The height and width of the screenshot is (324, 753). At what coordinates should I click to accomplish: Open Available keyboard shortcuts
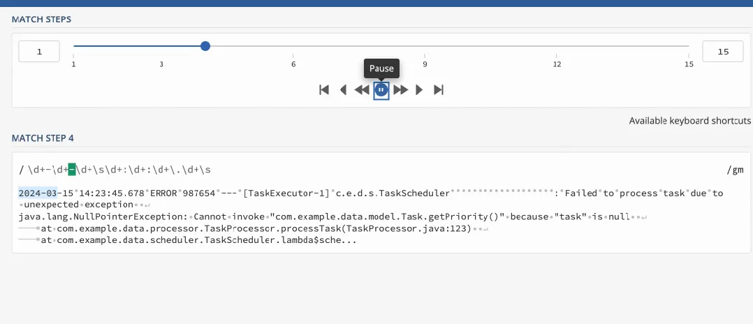pos(690,121)
